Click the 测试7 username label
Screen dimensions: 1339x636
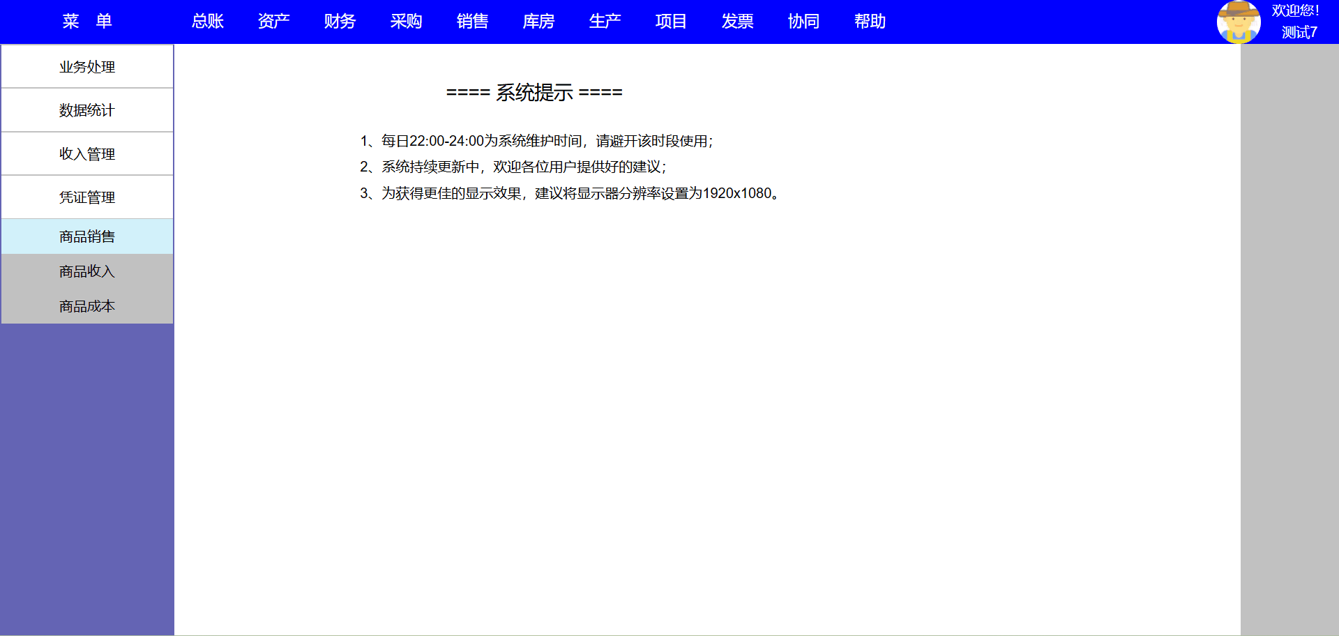point(1299,33)
